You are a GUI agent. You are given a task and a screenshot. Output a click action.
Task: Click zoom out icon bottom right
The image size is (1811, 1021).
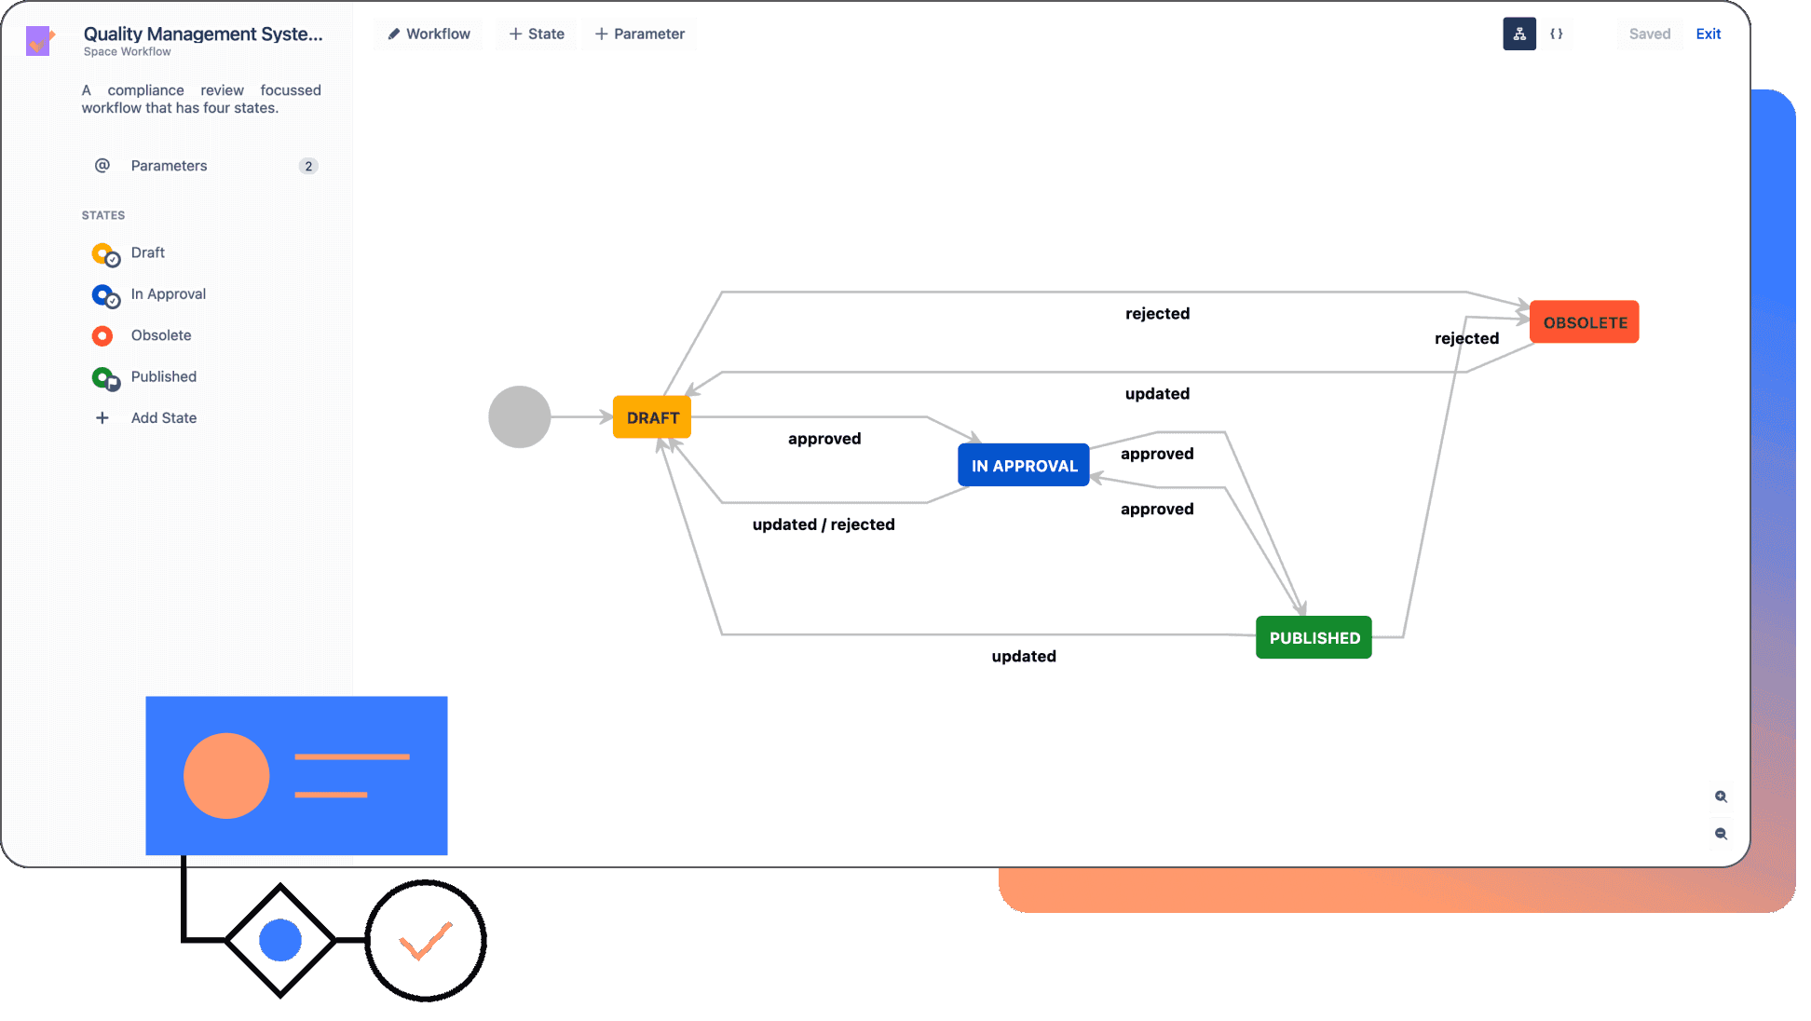tap(1722, 833)
